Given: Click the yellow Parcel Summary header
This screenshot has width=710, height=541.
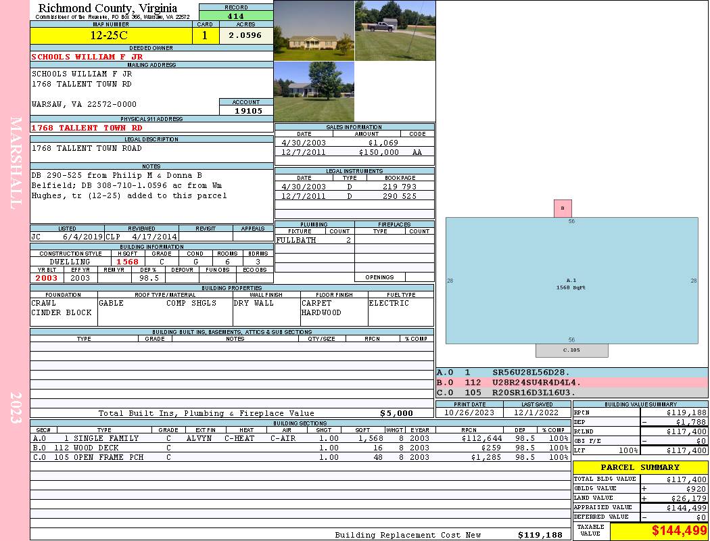Looking at the screenshot, I should (x=640, y=467).
